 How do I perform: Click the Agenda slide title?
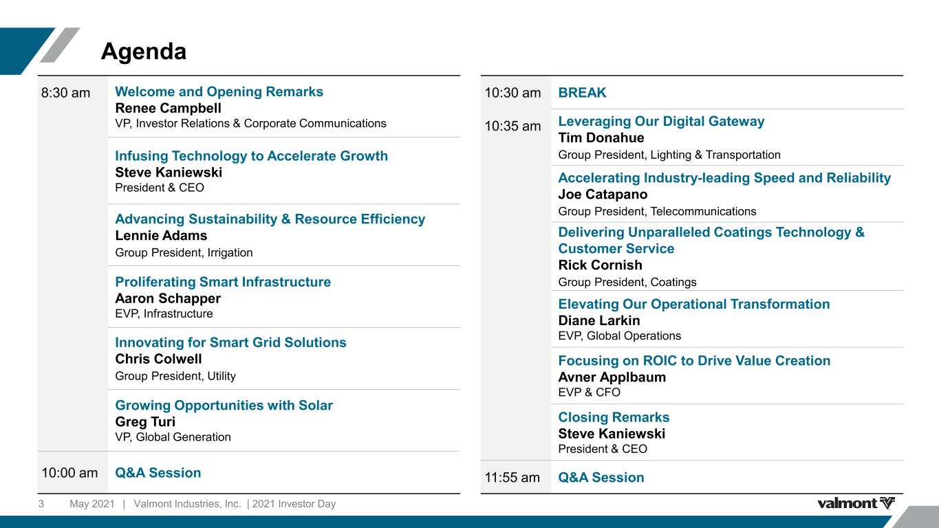[x=143, y=52]
